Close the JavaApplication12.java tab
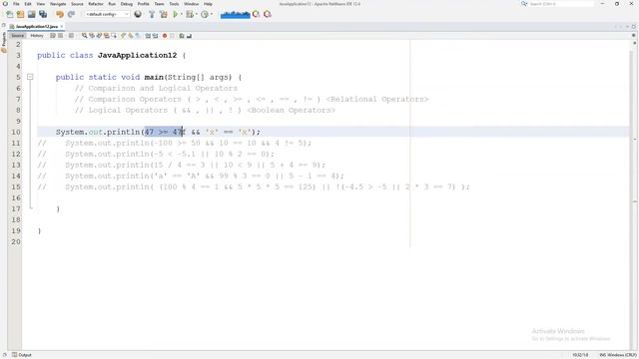Image resolution: width=639 pixels, height=359 pixels. pos(62,26)
